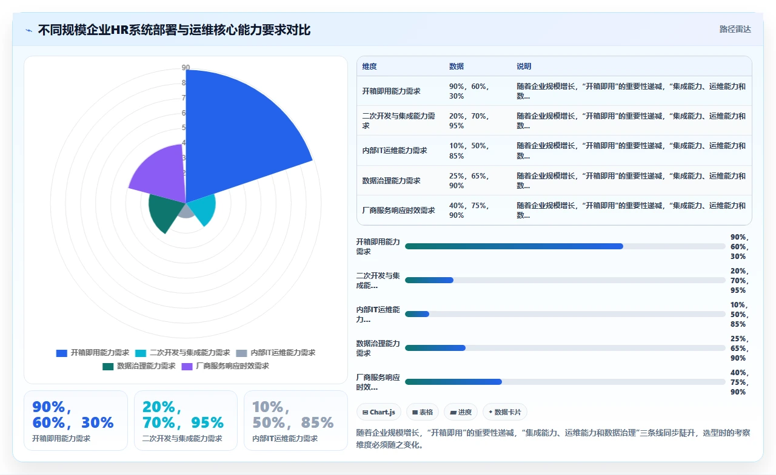Select the 开箱即用能力需求 table row cell
Viewport: 776px width, 475px height.
click(x=400, y=91)
